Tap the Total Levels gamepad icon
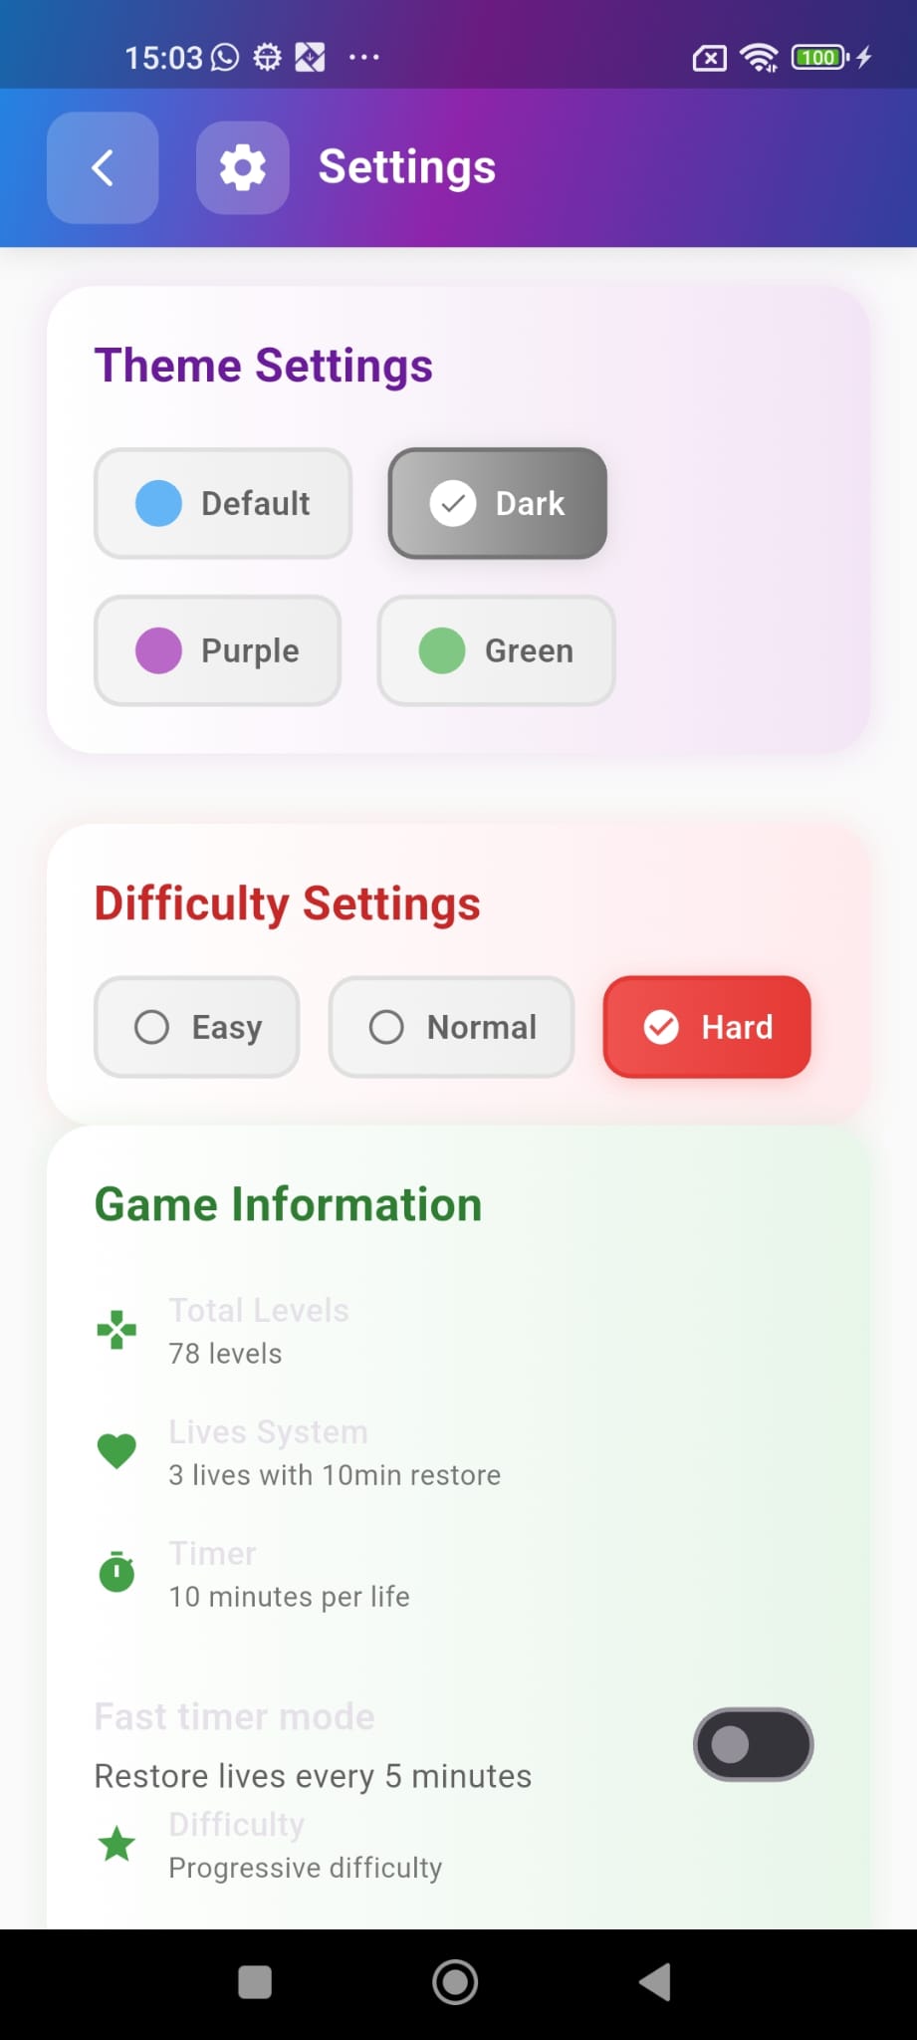 point(116,1330)
